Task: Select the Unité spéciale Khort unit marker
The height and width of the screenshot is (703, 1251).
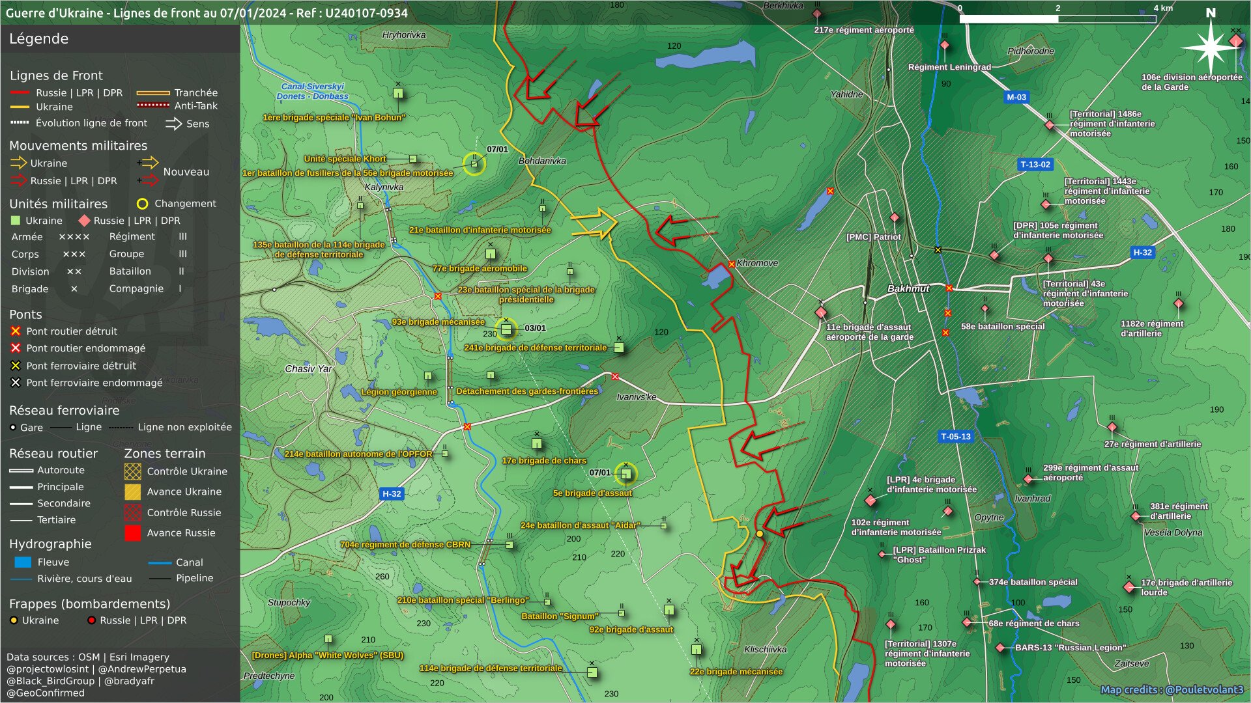Action: coord(413,159)
